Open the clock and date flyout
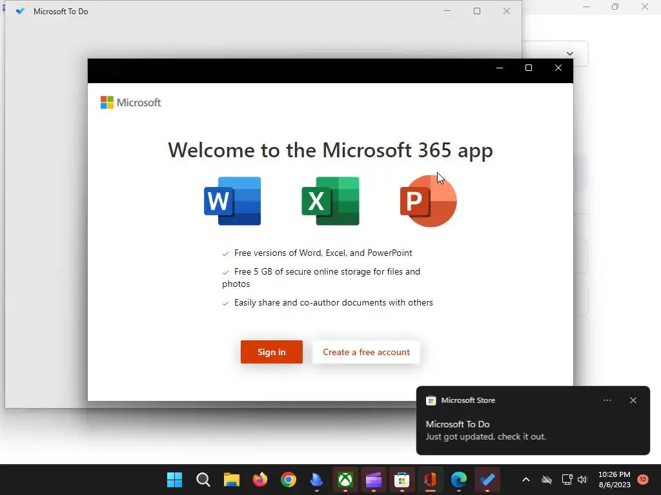Viewport: 661px width, 495px height. pos(615,480)
